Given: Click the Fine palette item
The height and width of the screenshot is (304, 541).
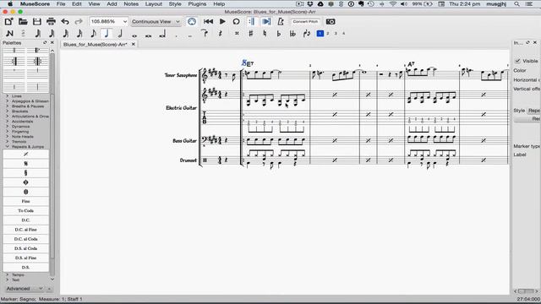Looking at the screenshot, I should tap(26, 201).
